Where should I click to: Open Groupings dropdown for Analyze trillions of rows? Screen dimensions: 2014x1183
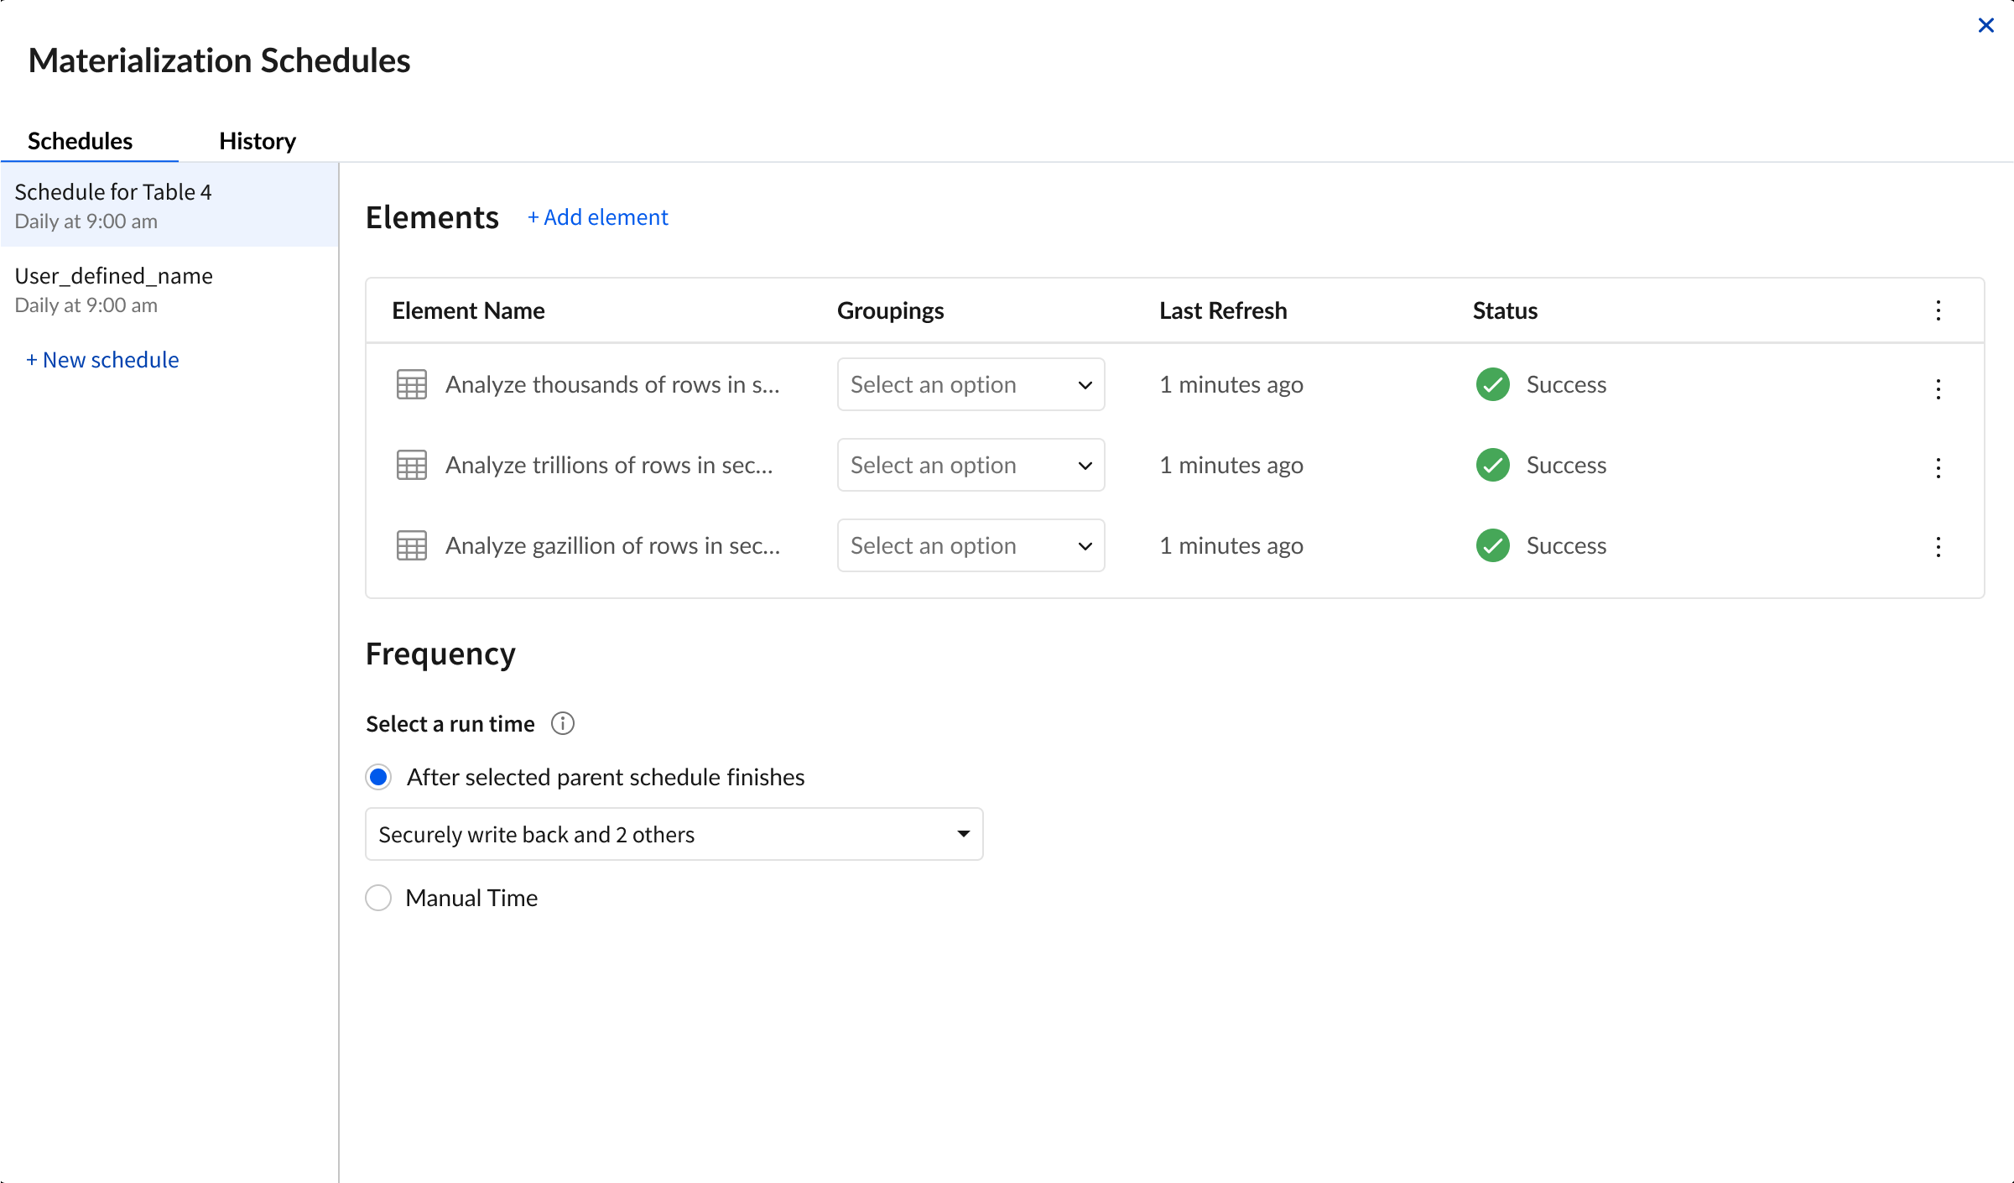tap(971, 465)
